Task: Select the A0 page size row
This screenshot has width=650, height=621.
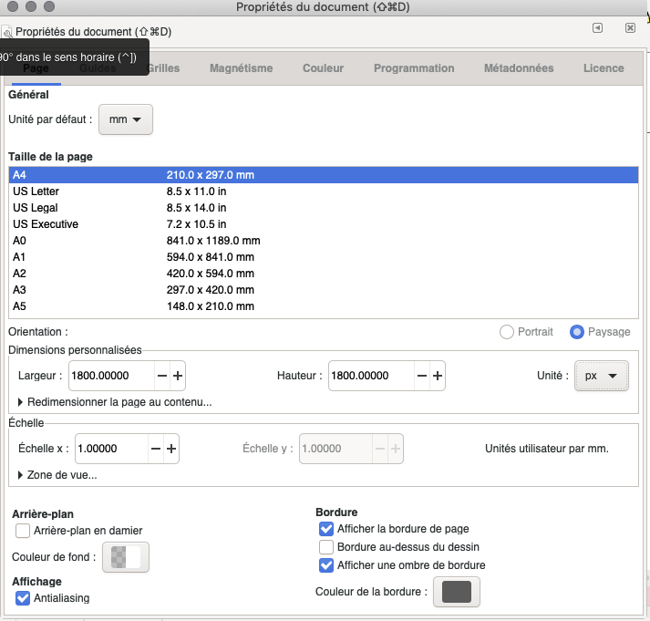Action: tap(324, 241)
